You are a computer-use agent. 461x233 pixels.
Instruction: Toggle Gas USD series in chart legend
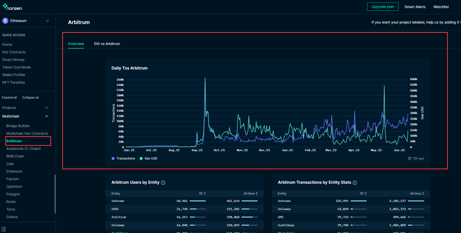click(148, 159)
